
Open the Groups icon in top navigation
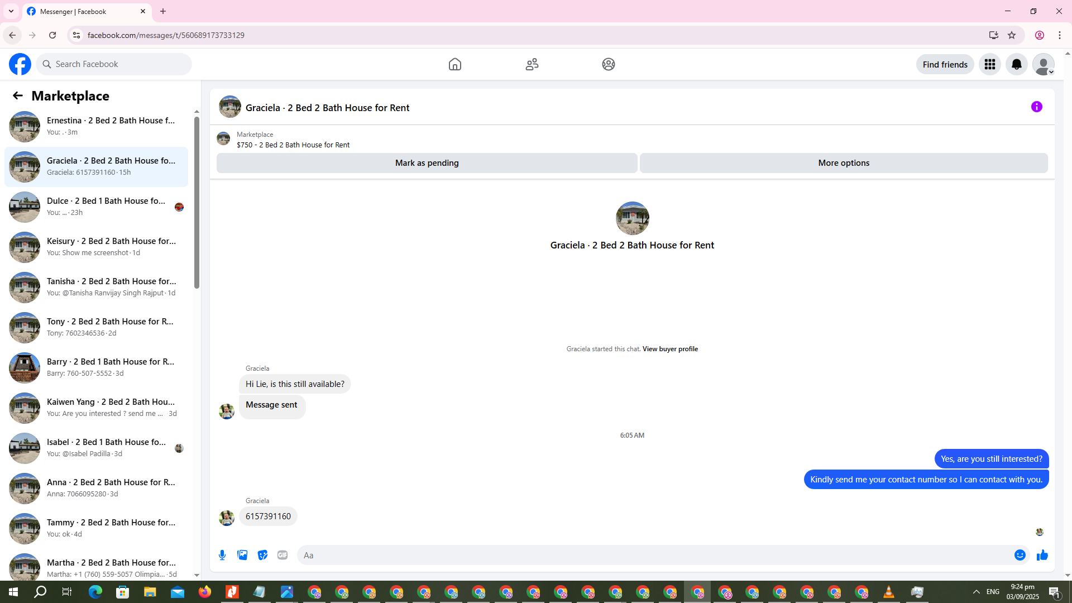tap(609, 64)
